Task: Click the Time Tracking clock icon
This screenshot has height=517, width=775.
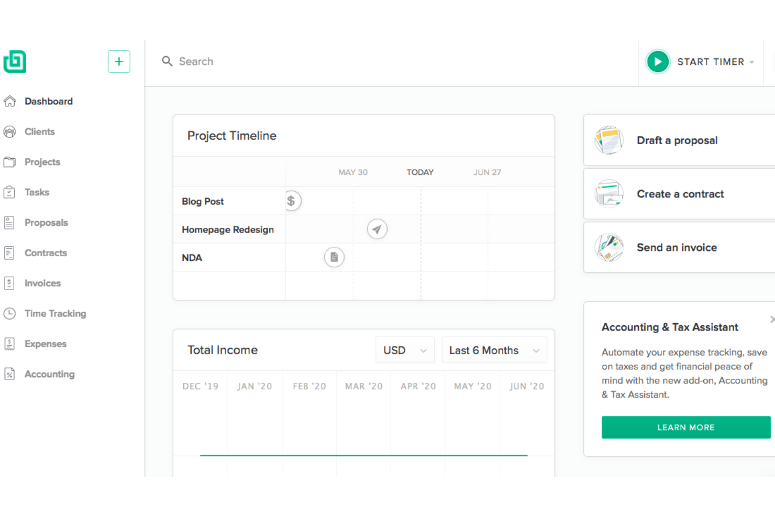Action: [9, 314]
